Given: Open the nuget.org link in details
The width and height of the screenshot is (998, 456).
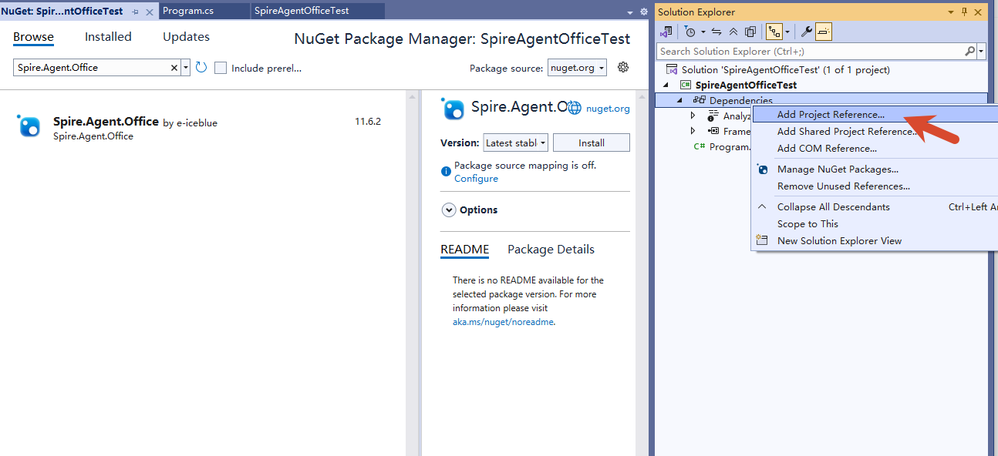Looking at the screenshot, I should [x=608, y=109].
